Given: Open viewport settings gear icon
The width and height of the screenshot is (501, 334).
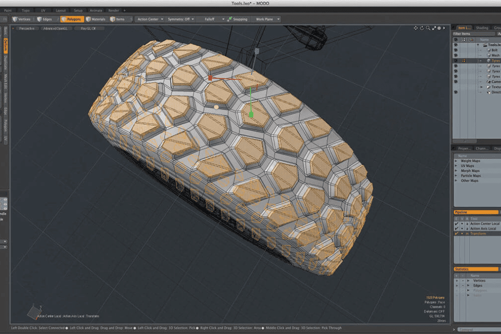Looking at the screenshot, I should pyautogui.click(x=439, y=28).
